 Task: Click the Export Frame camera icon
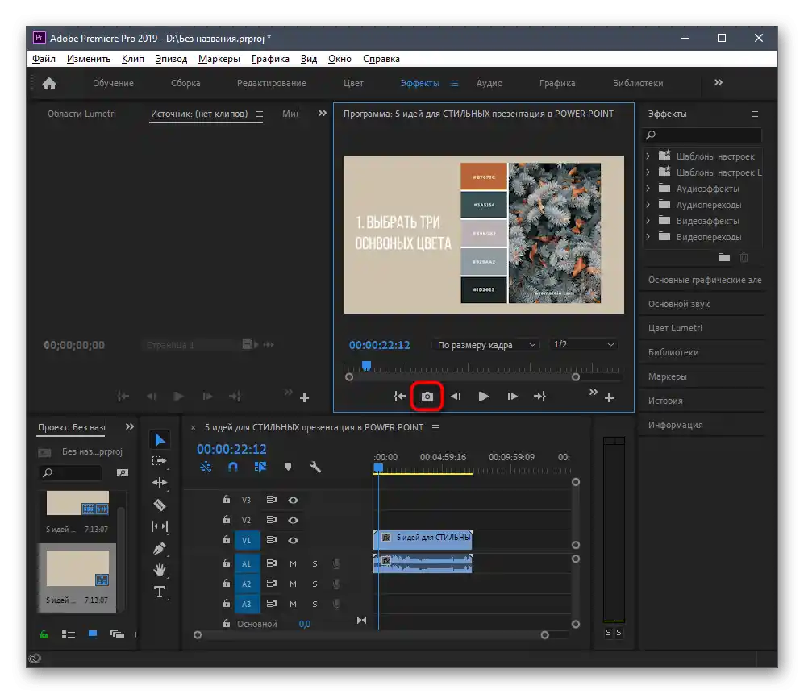click(x=427, y=396)
